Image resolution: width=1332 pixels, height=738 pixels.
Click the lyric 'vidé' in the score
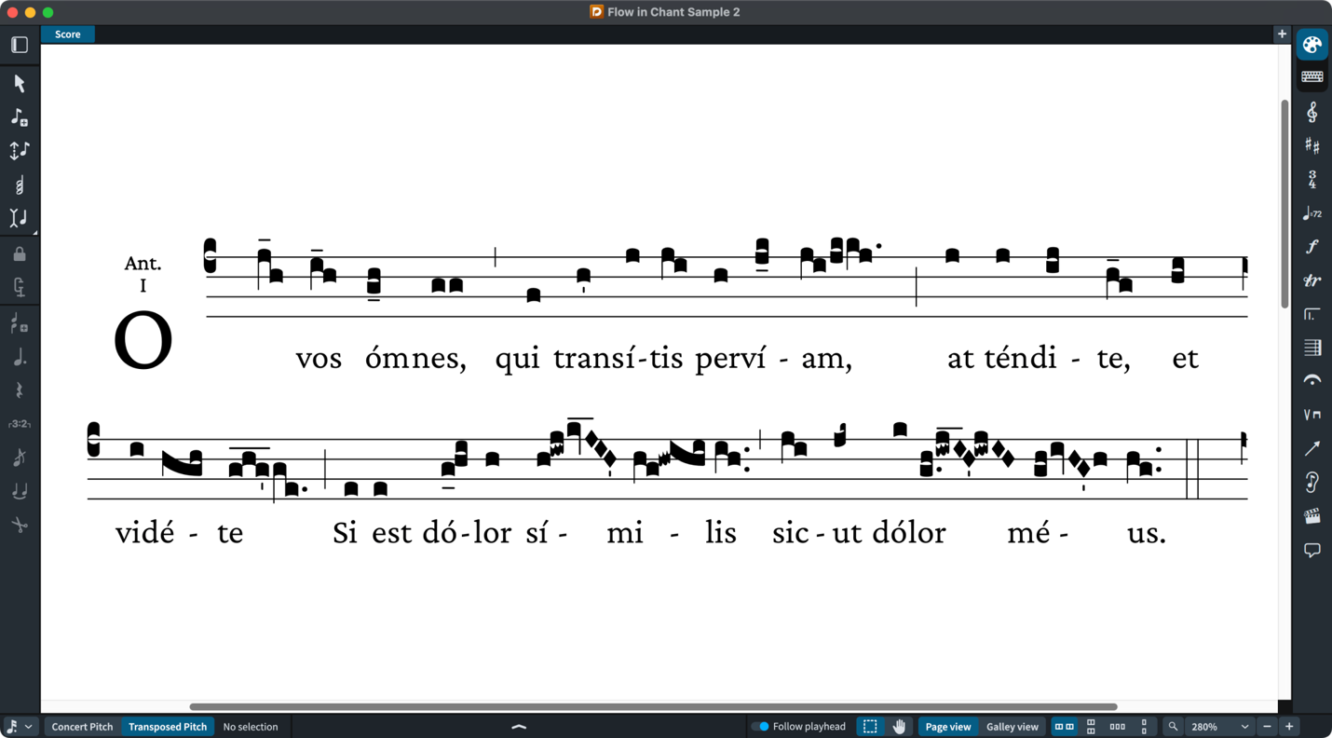144,533
